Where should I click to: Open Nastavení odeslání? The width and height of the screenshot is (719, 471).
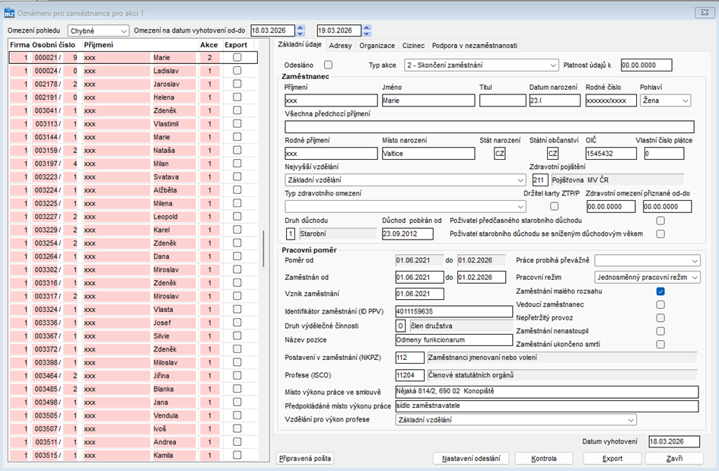tap(471, 459)
